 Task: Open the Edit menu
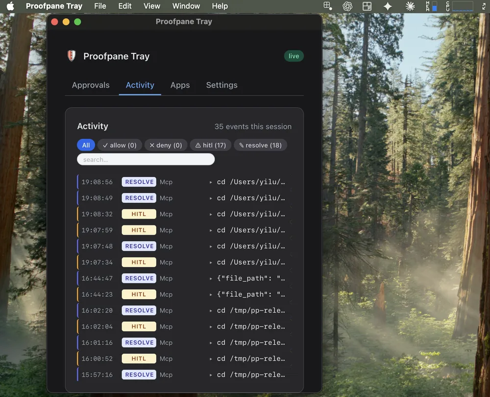point(124,6)
